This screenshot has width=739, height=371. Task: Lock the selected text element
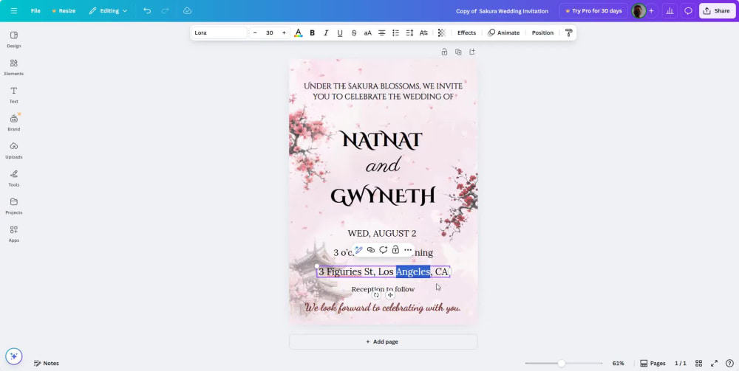coord(395,250)
